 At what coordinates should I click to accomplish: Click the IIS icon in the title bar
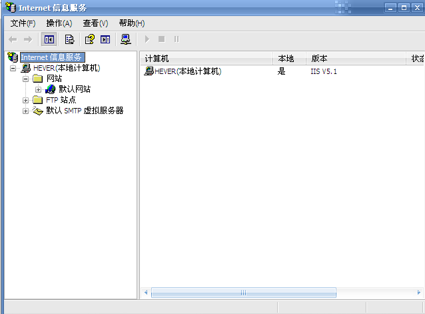pyautogui.click(x=11, y=7)
